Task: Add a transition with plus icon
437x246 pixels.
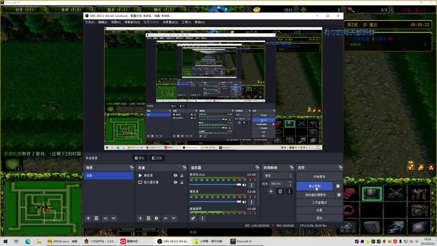Action: click(271, 191)
